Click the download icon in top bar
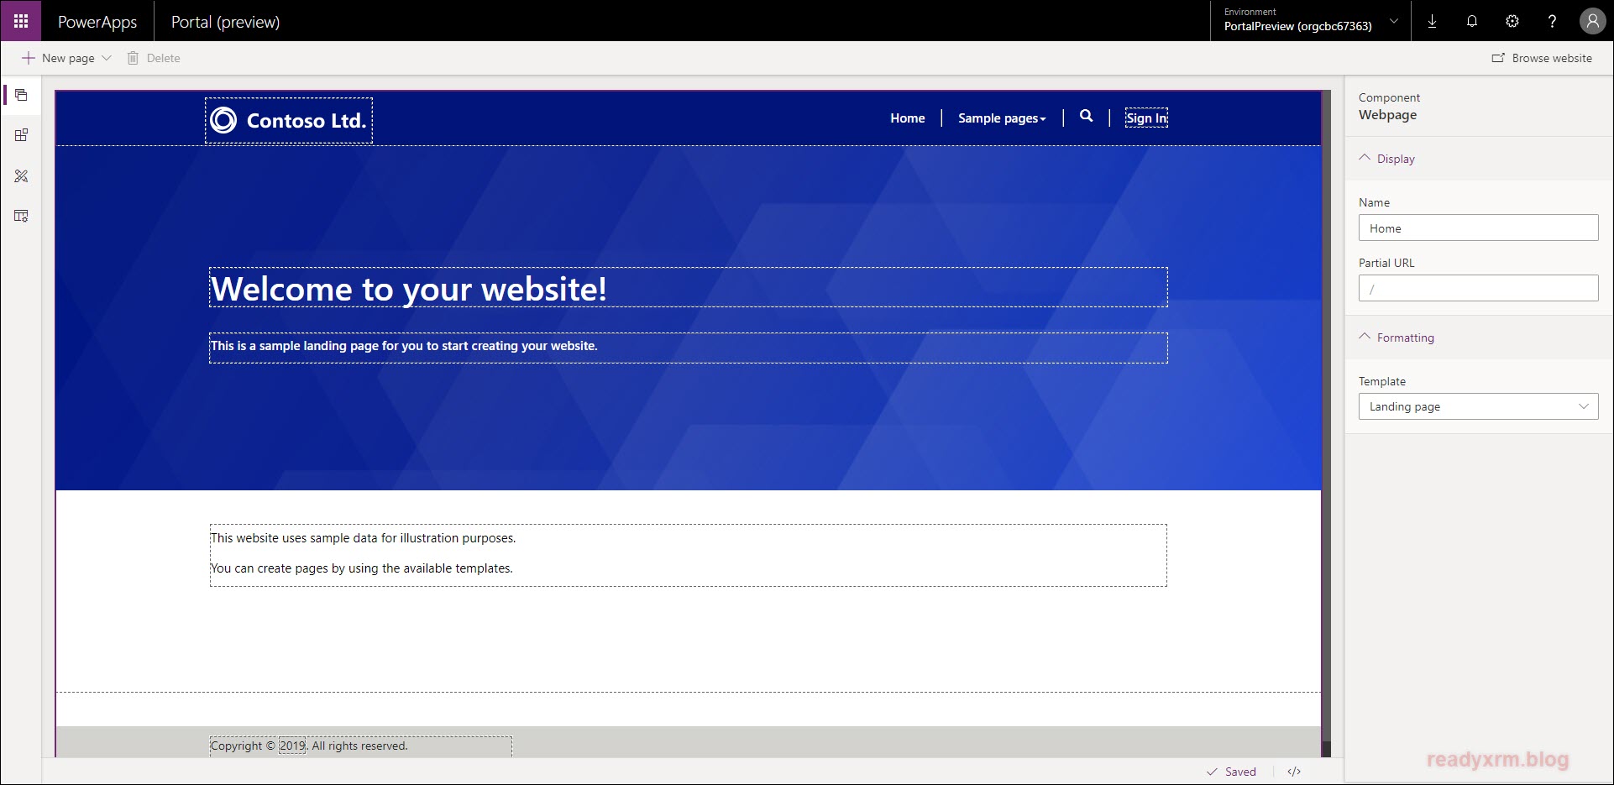The height and width of the screenshot is (785, 1614). click(x=1432, y=22)
